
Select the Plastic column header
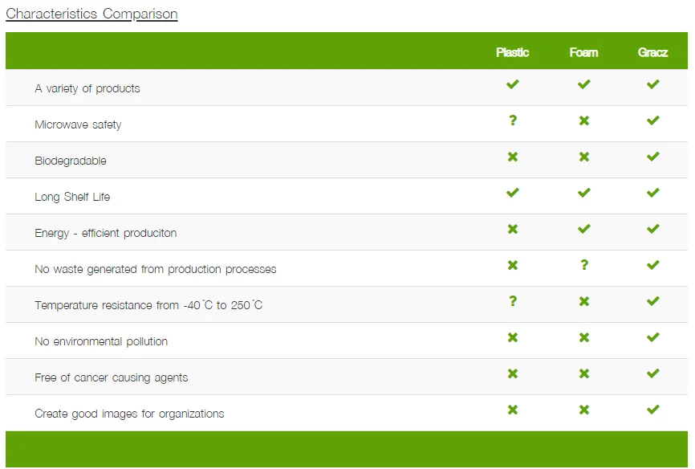point(512,52)
